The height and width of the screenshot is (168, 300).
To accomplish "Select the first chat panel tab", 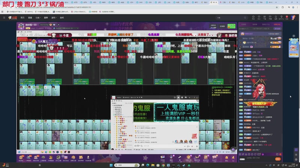I will [243, 24].
